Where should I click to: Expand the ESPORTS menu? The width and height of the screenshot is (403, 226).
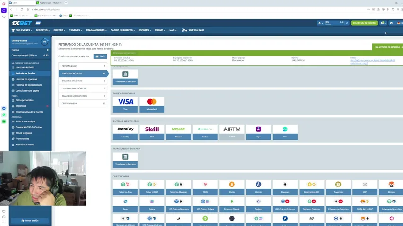coord(145,30)
